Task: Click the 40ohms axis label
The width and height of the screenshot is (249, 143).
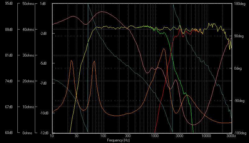Action: point(28,30)
